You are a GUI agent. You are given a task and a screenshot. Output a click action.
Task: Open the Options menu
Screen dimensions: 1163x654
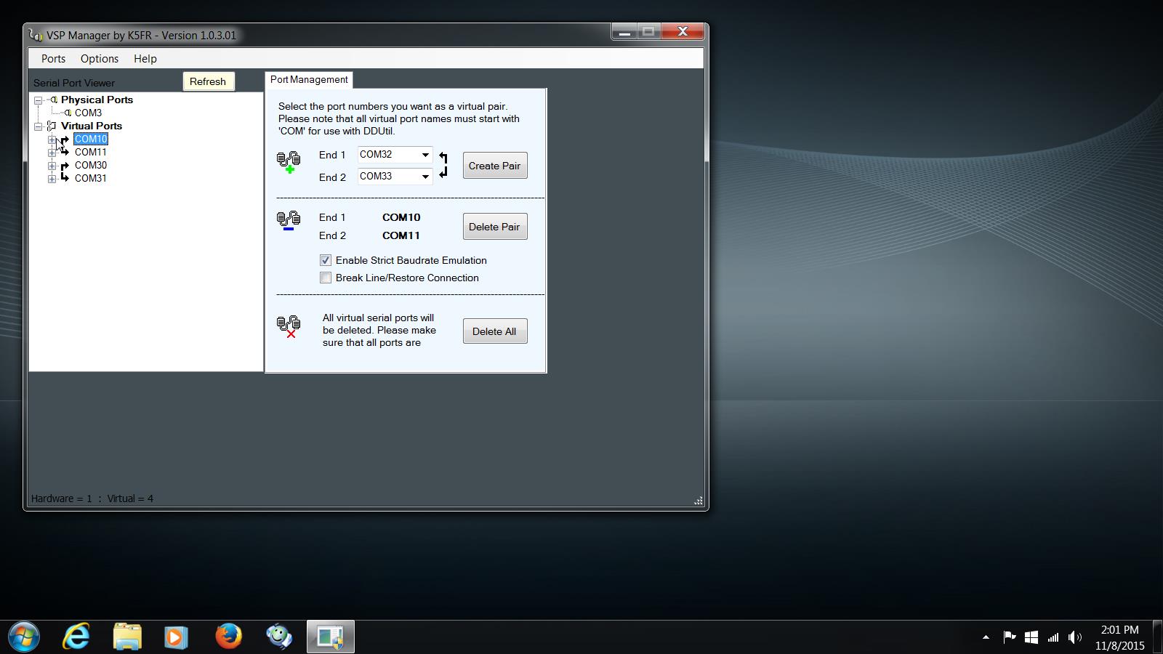tap(100, 59)
